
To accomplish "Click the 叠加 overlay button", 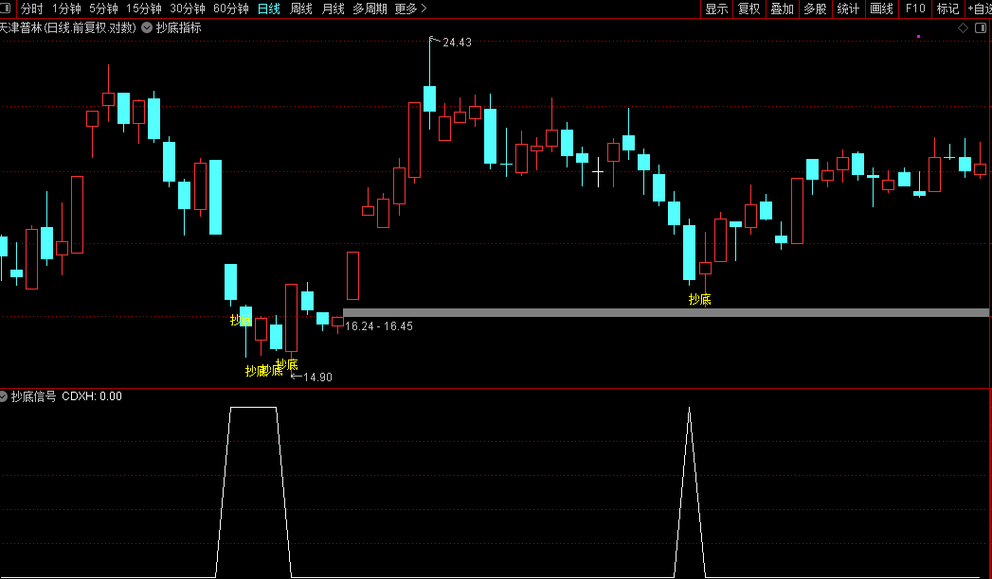I will point(782,9).
